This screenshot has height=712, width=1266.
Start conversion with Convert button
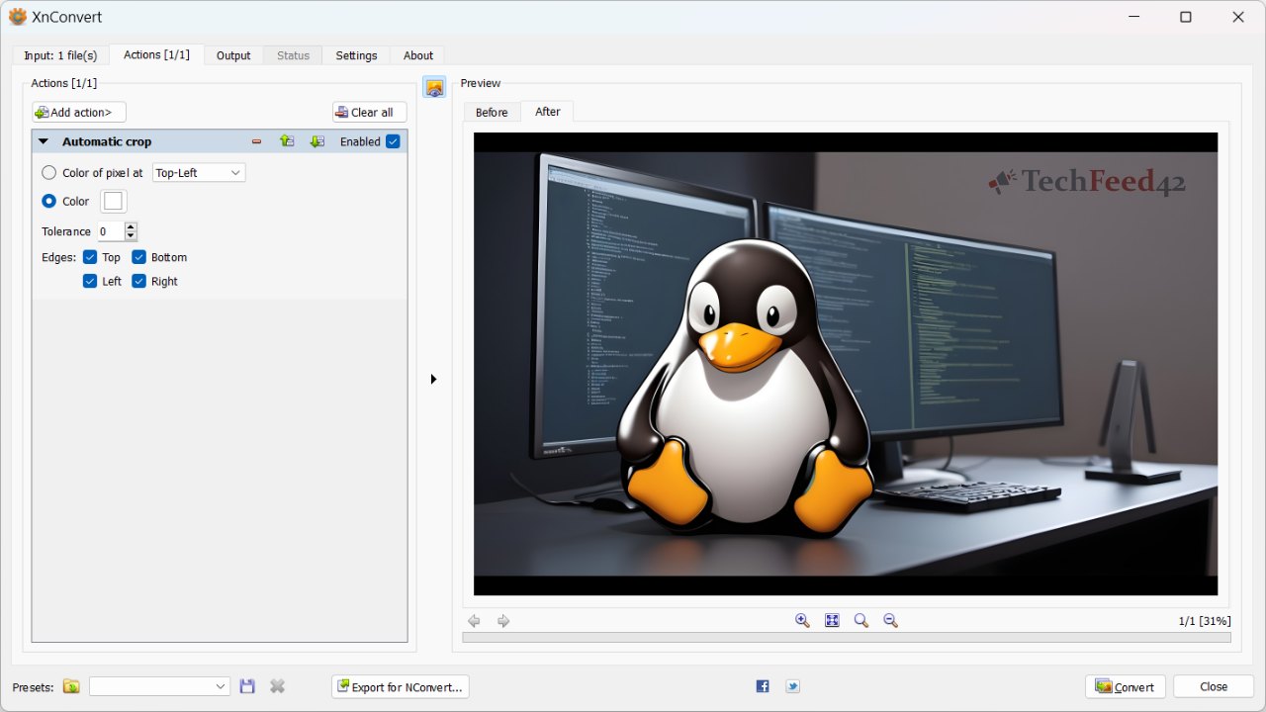(1126, 686)
